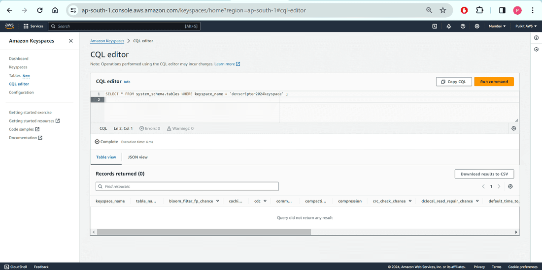Screen dimensions: 542x270
Task: Click Feedback in the footer
Action: tap(41, 267)
